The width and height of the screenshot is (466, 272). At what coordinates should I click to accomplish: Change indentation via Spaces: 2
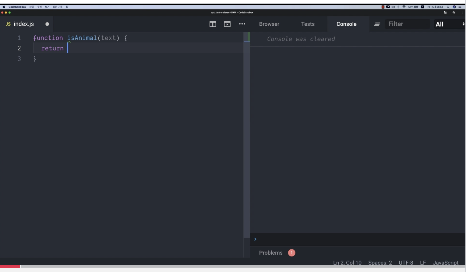380,263
